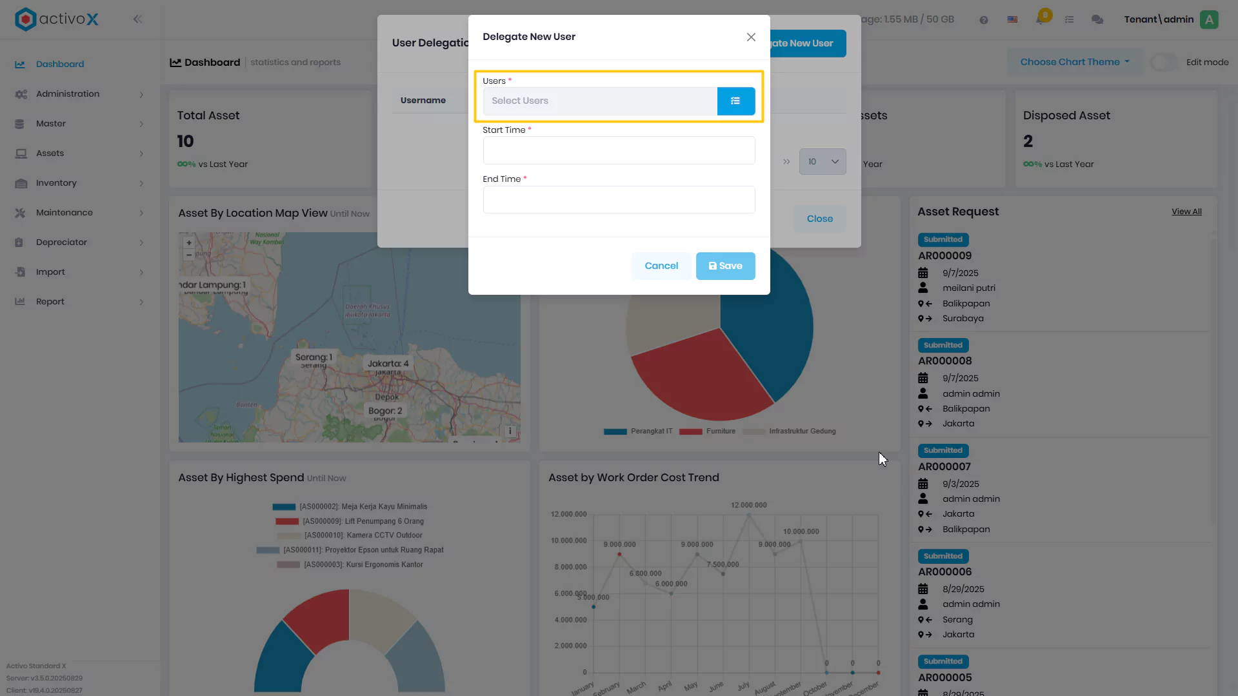
Task: Open the page size 10 dropdown
Action: click(x=823, y=162)
